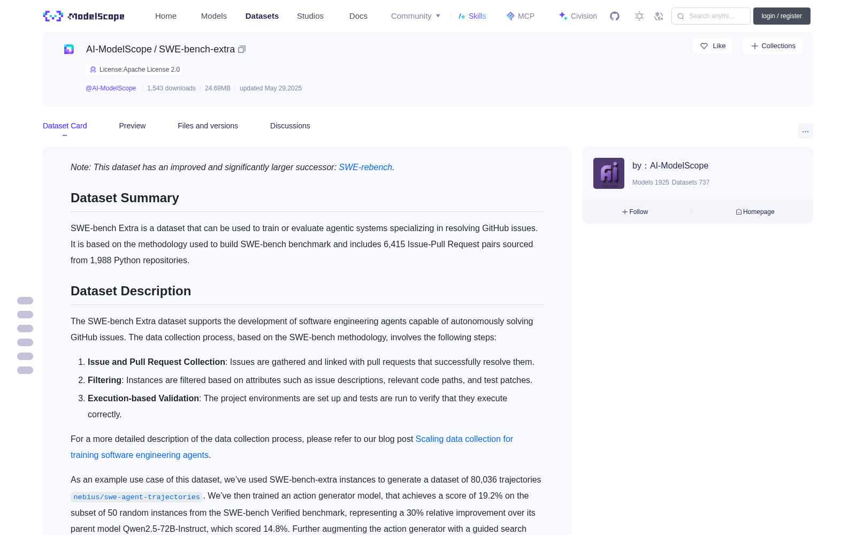Image resolution: width=856 pixels, height=535 pixels.
Task: Click the heart Like button
Action: tap(713, 46)
